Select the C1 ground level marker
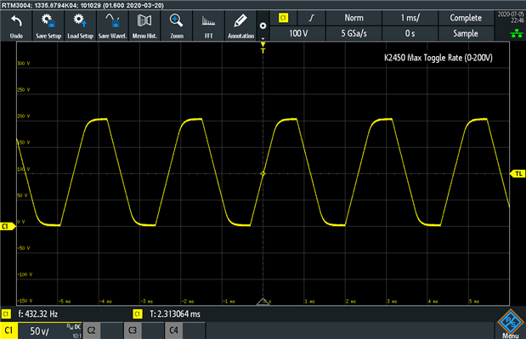 [8, 226]
